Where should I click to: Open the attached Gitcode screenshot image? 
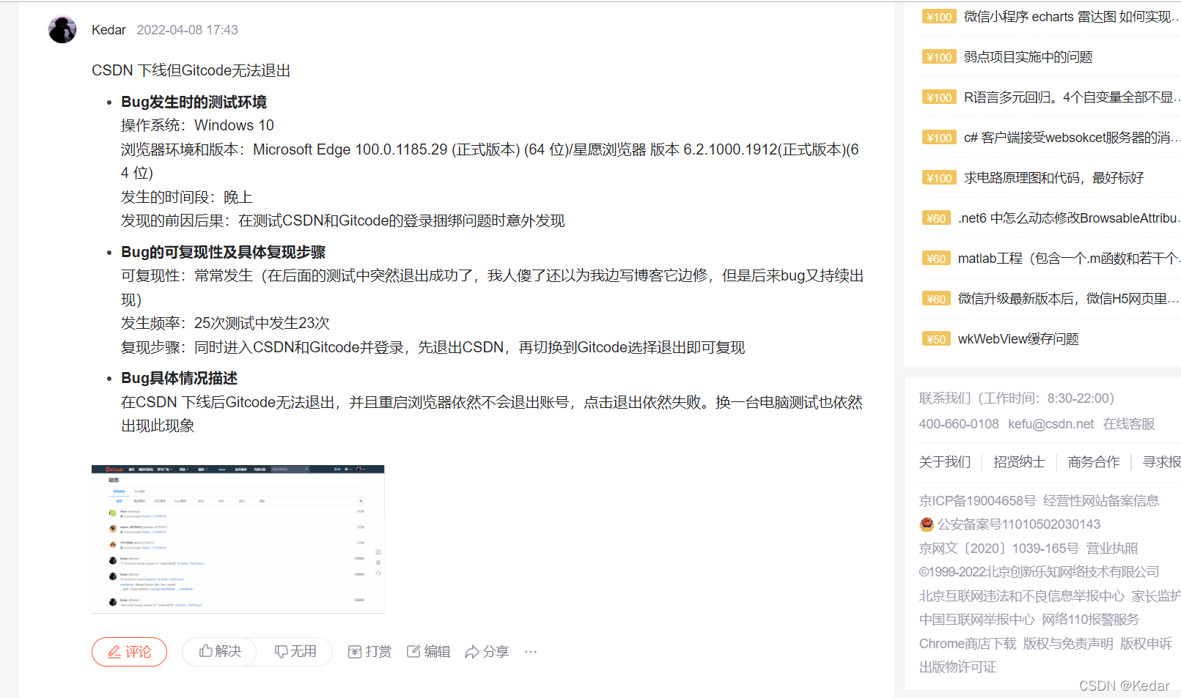tap(238, 538)
